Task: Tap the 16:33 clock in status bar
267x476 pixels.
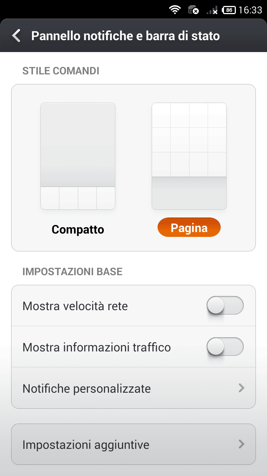Action: click(250, 10)
